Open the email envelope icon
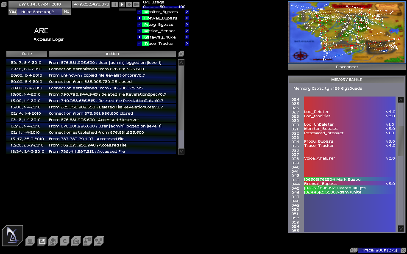Screen dimensions: 407x254 pos(76,241)
